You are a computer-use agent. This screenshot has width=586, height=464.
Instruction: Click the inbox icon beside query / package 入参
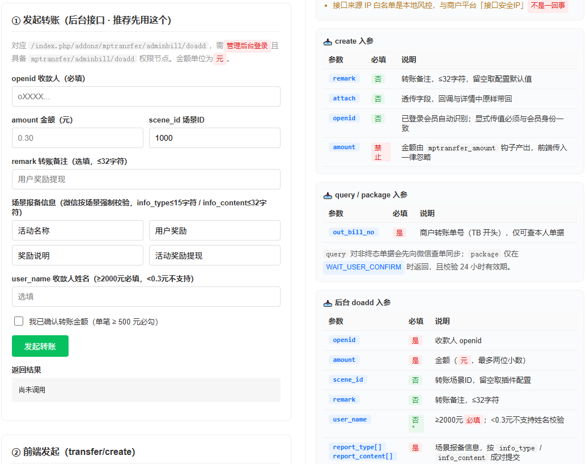pos(328,195)
